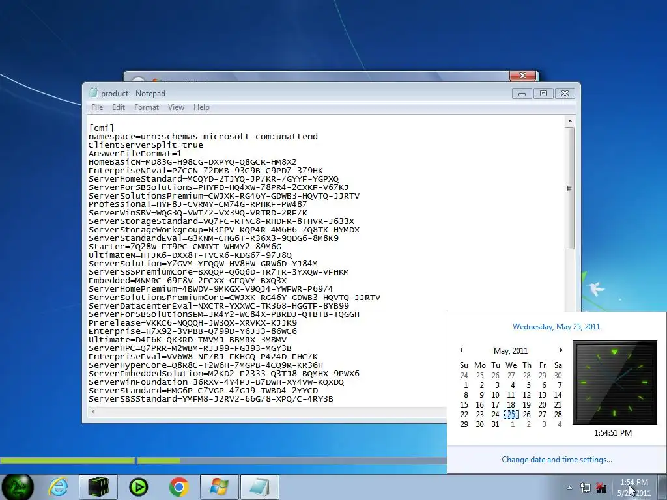Click the ServerStandard= key line

point(203,391)
